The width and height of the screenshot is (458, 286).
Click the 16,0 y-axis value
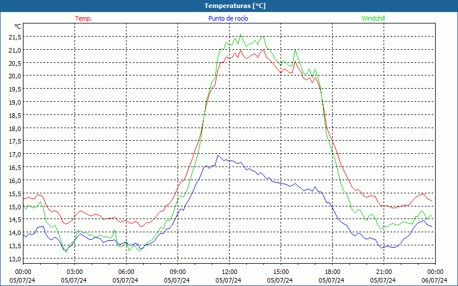pyautogui.click(x=15, y=181)
